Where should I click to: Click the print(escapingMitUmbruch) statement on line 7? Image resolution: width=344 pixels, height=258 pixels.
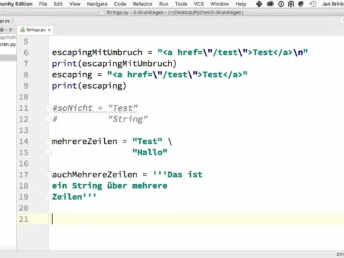pyautogui.click(x=114, y=64)
